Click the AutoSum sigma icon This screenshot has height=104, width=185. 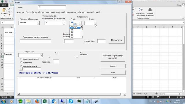133,9
